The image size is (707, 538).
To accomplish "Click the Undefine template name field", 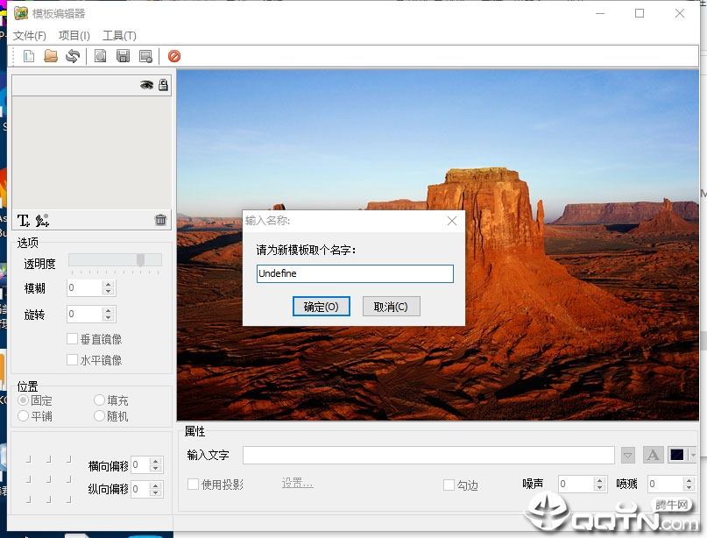I will pos(355,273).
